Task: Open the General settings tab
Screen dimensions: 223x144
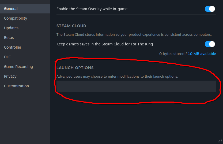Action: point(11,9)
